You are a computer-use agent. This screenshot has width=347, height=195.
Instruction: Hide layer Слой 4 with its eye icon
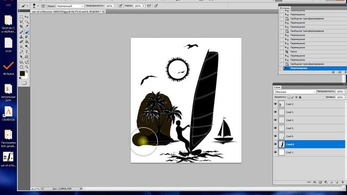275,120
